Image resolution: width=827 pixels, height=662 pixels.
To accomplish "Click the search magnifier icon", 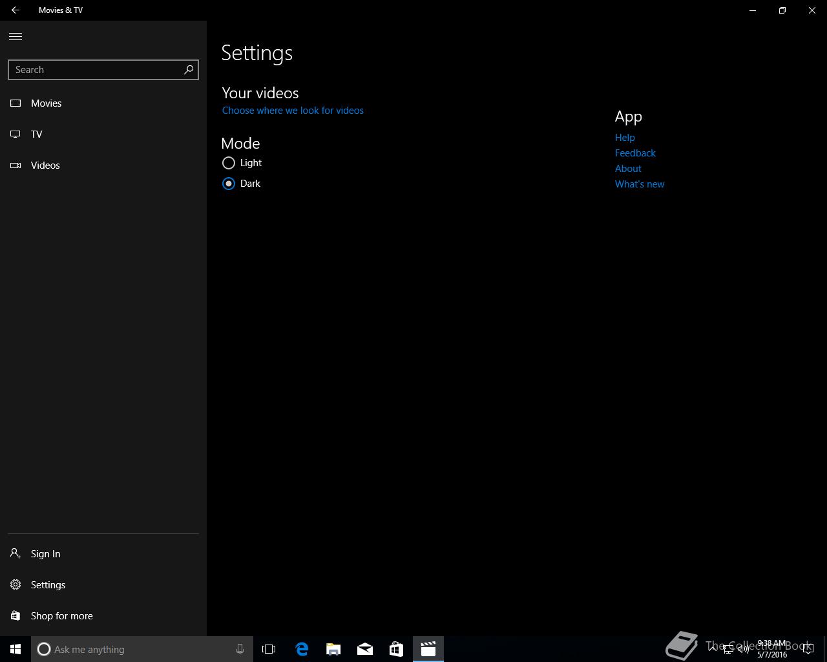I will click(189, 70).
